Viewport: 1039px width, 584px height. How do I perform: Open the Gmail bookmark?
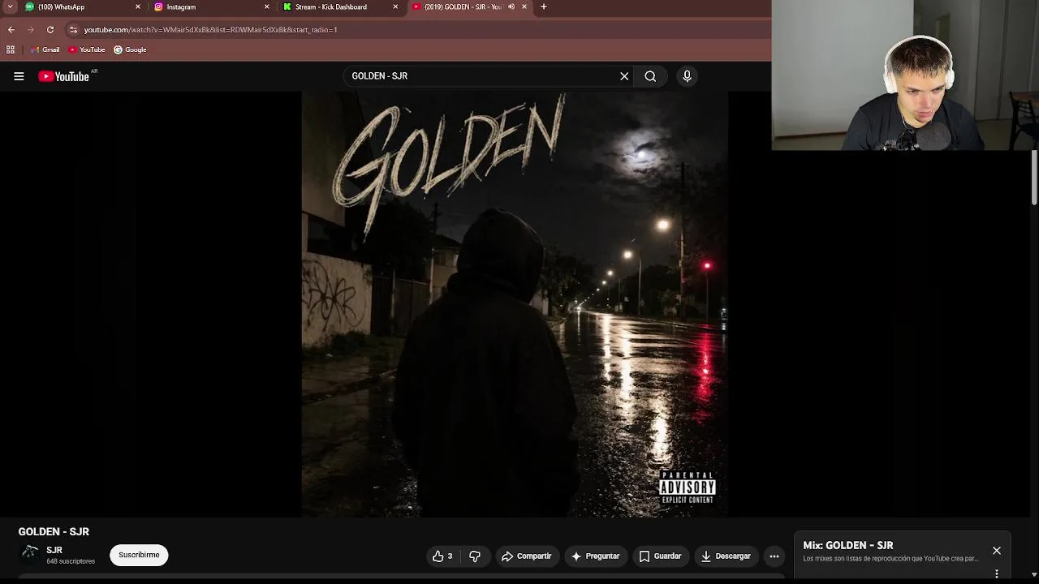click(x=45, y=49)
